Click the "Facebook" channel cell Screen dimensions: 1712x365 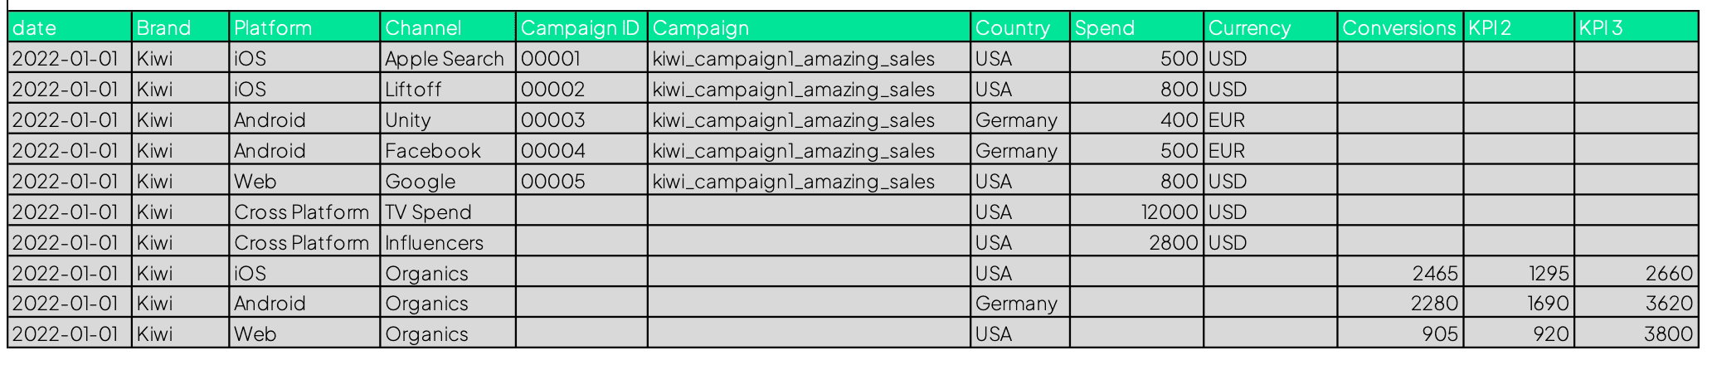pos(448,151)
